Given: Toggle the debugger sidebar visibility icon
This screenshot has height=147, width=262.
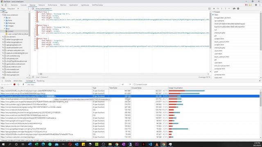Looking at the screenshot, I should [209, 9].
